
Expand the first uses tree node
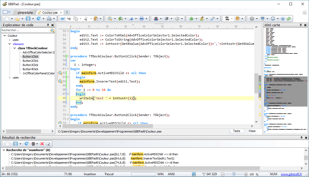(10, 40)
